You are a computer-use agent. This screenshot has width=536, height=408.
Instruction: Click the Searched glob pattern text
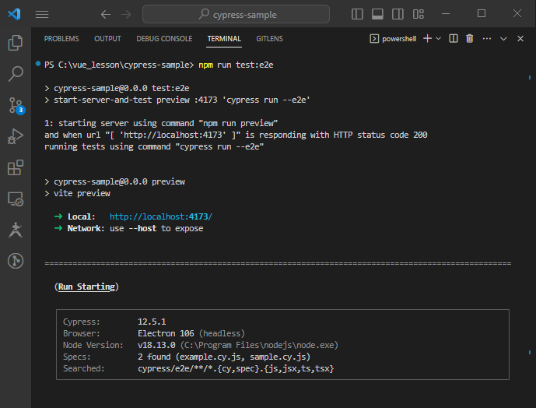click(236, 368)
